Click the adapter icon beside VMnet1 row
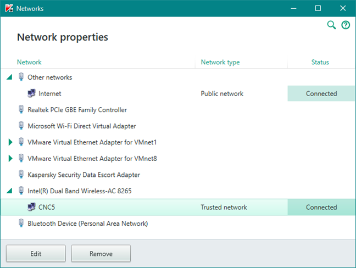 point(21,142)
